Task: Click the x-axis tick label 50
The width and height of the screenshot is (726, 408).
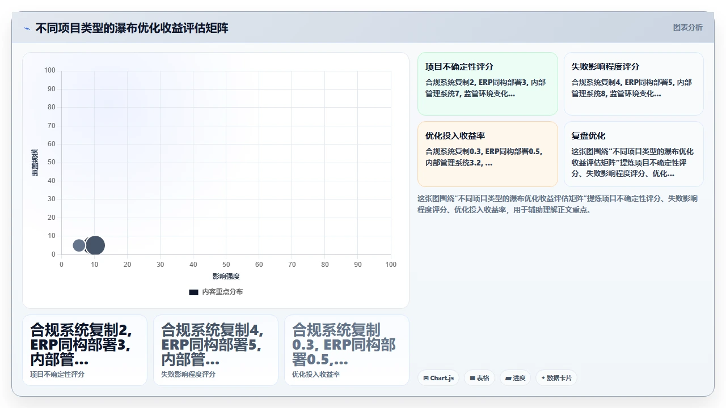Action: pos(226,265)
